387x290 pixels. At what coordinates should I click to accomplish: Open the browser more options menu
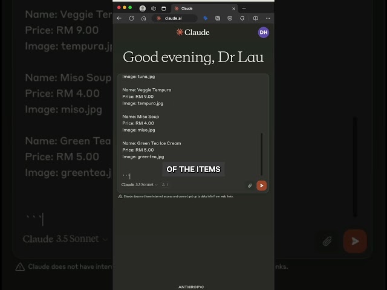(x=268, y=18)
